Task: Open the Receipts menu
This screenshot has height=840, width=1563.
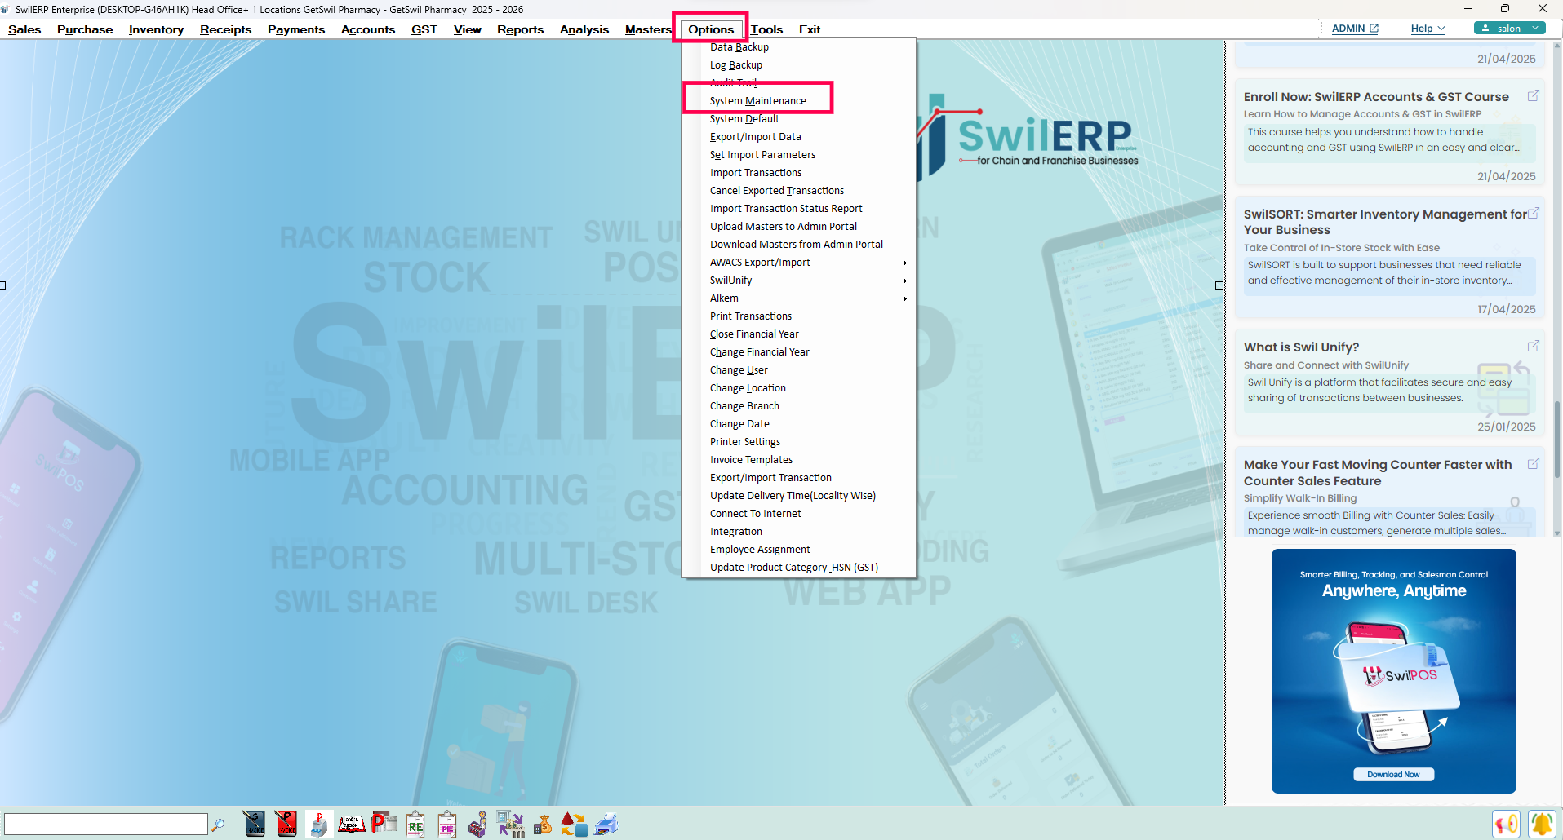Action: (225, 29)
